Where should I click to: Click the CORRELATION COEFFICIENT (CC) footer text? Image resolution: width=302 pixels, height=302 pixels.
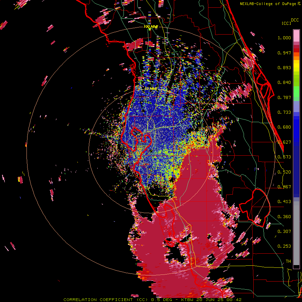click(x=106, y=300)
